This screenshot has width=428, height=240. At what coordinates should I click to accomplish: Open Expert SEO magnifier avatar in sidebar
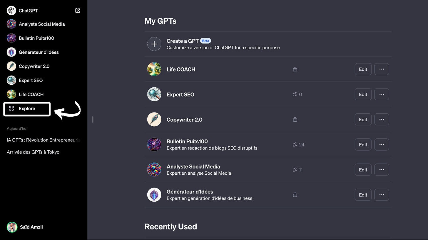11,80
